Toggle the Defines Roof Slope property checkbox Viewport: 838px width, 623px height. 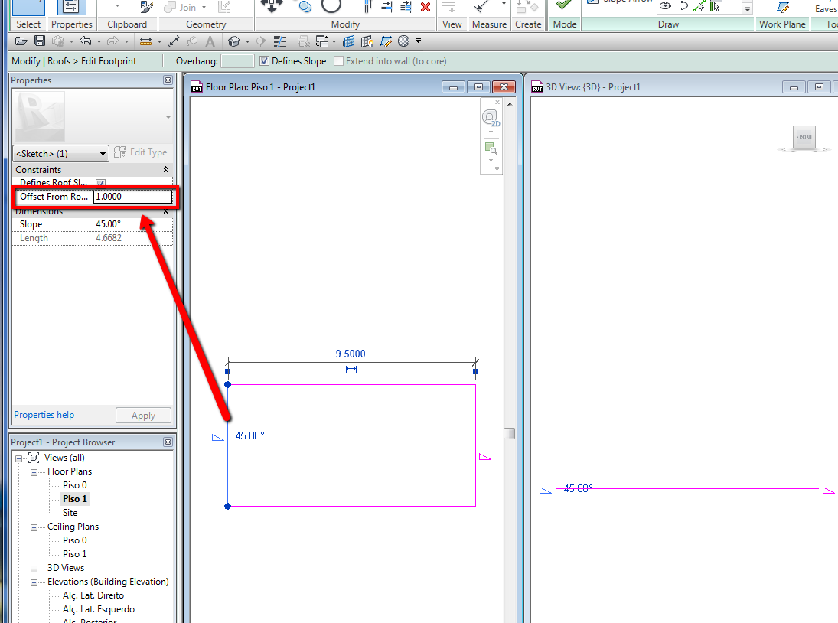[100, 184]
